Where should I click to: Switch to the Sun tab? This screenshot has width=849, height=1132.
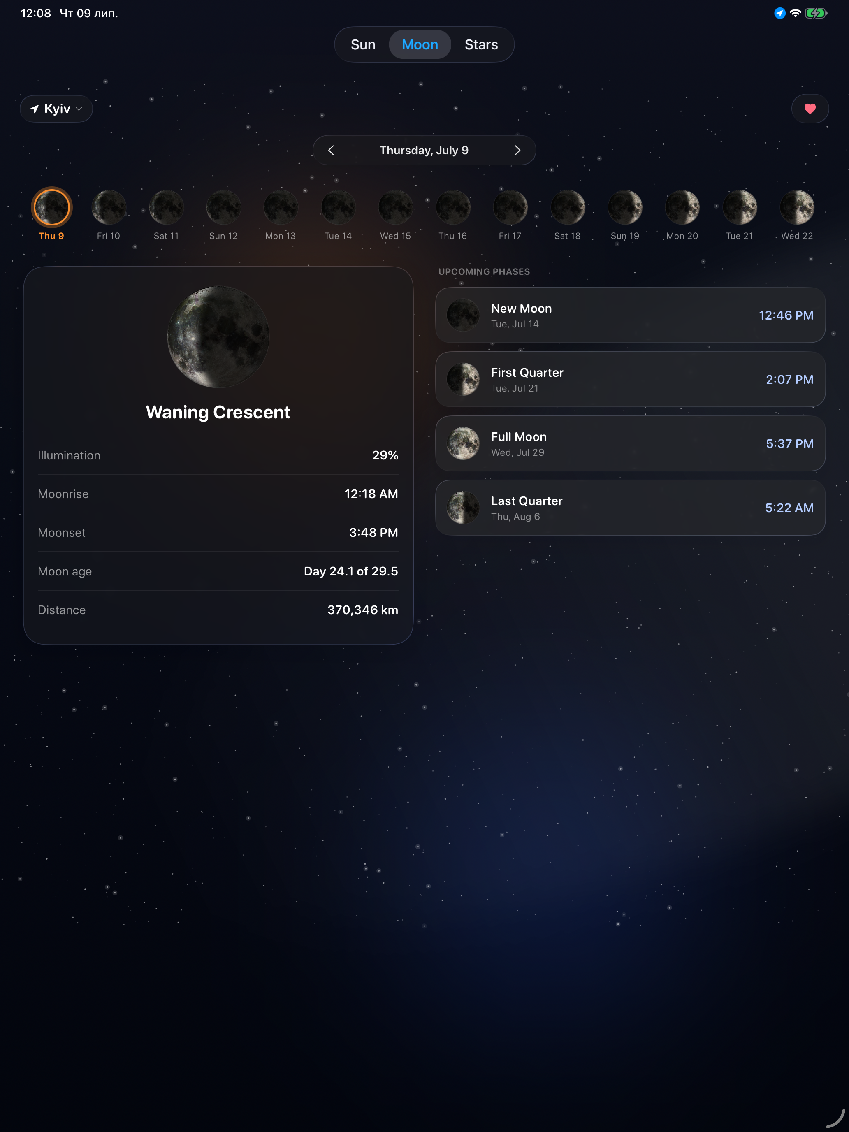(363, 44)
